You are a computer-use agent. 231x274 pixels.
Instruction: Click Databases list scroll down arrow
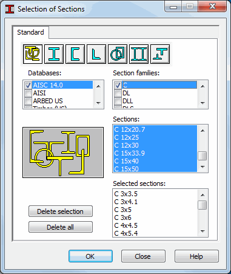tap(98, 103)
